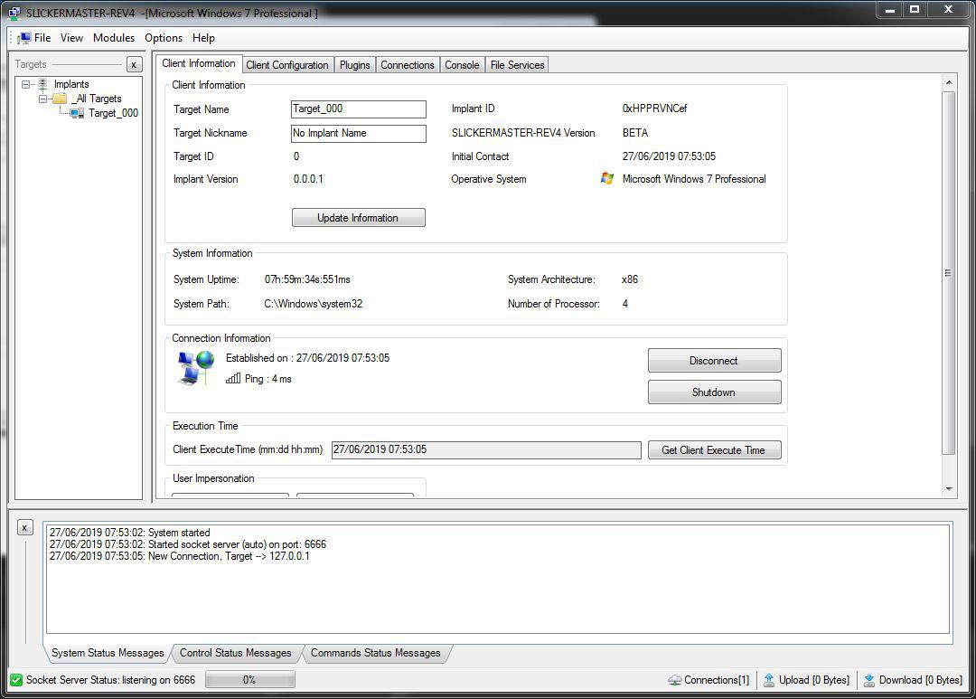This screenshot has height=699, width=976.
Task: Click the Target Nickname input field
Action: [359, 133]
